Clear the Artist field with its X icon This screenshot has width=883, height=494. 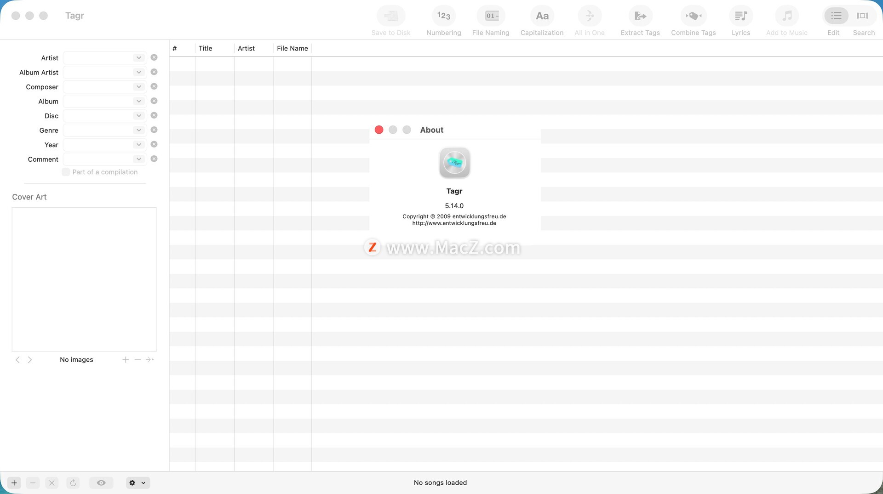click(154, 57)
